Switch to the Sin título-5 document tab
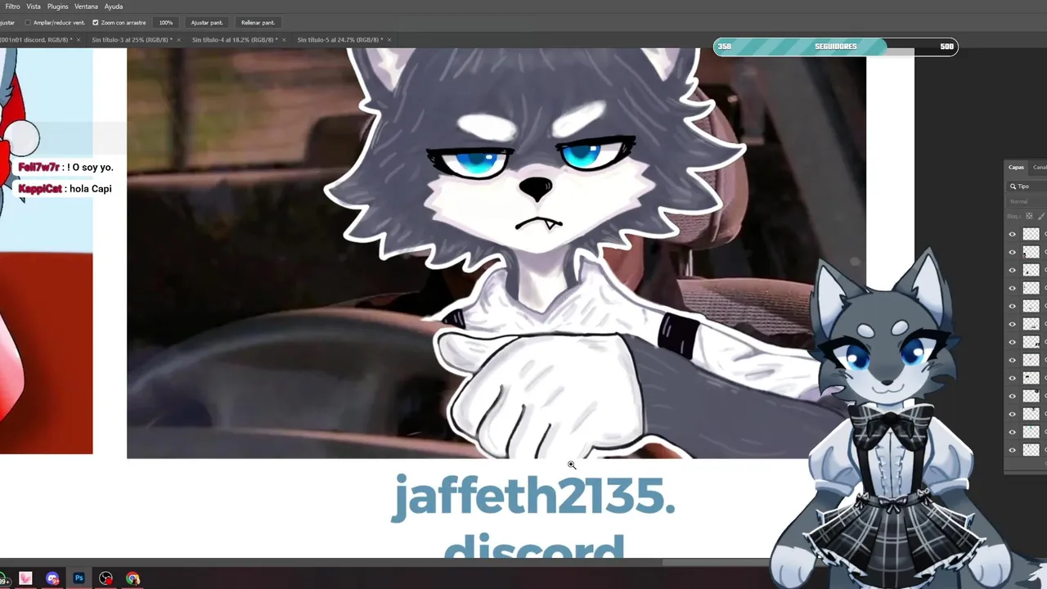Image resolution: width=1047 pixels, height=589 pixels. coord(339,39)
